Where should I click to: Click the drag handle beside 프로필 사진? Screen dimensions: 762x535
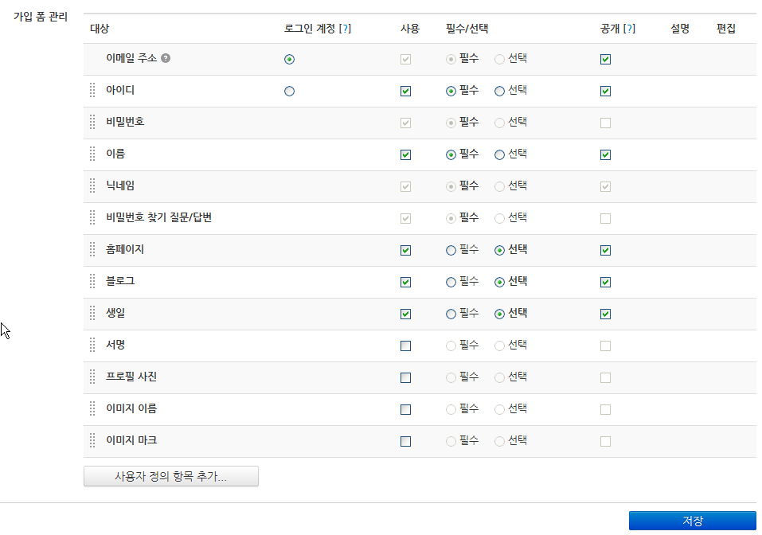click(92, 377)
